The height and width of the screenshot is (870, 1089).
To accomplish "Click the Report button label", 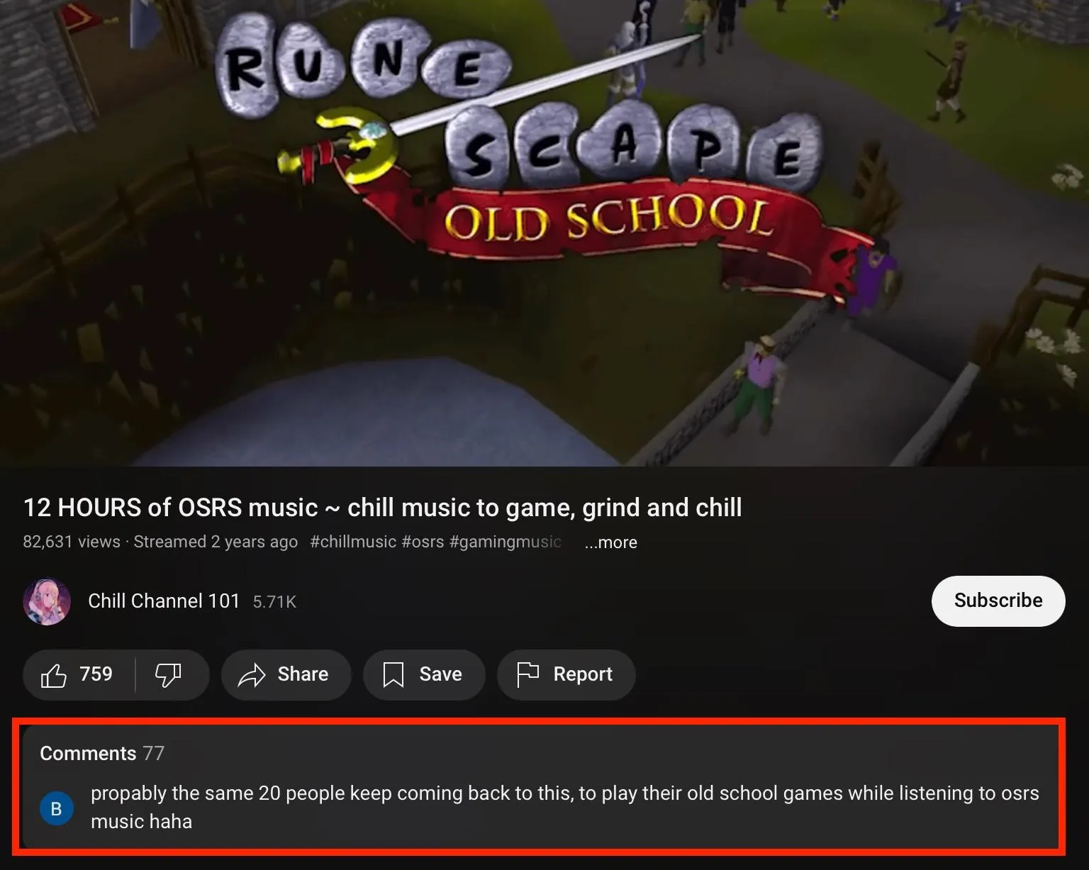I will (x=583, y=674).
